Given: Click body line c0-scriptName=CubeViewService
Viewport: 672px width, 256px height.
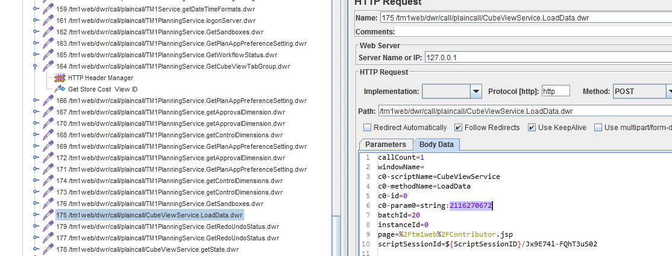Looking at the screenshot, I should tap(439, 177).
